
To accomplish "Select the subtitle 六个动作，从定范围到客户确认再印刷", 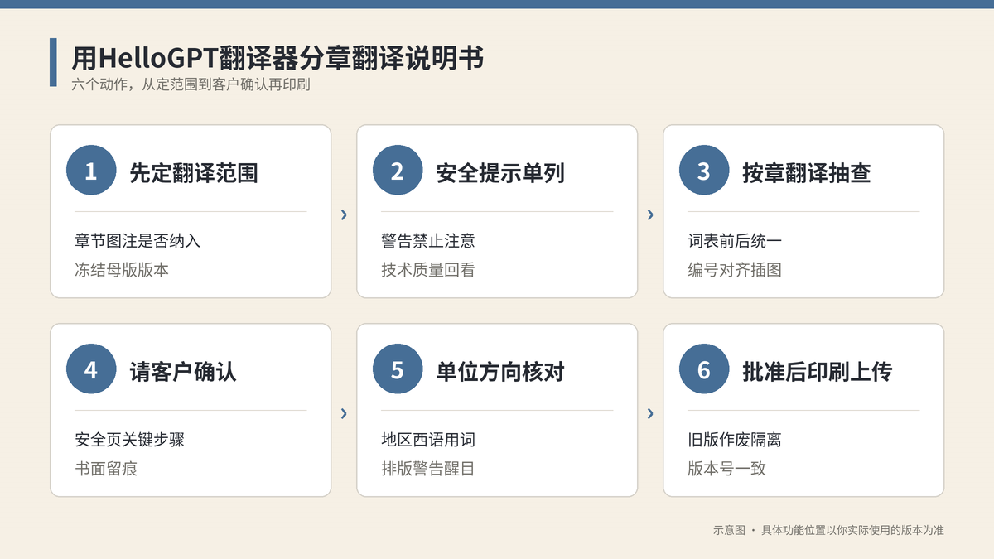I will [x=191, y=84].
